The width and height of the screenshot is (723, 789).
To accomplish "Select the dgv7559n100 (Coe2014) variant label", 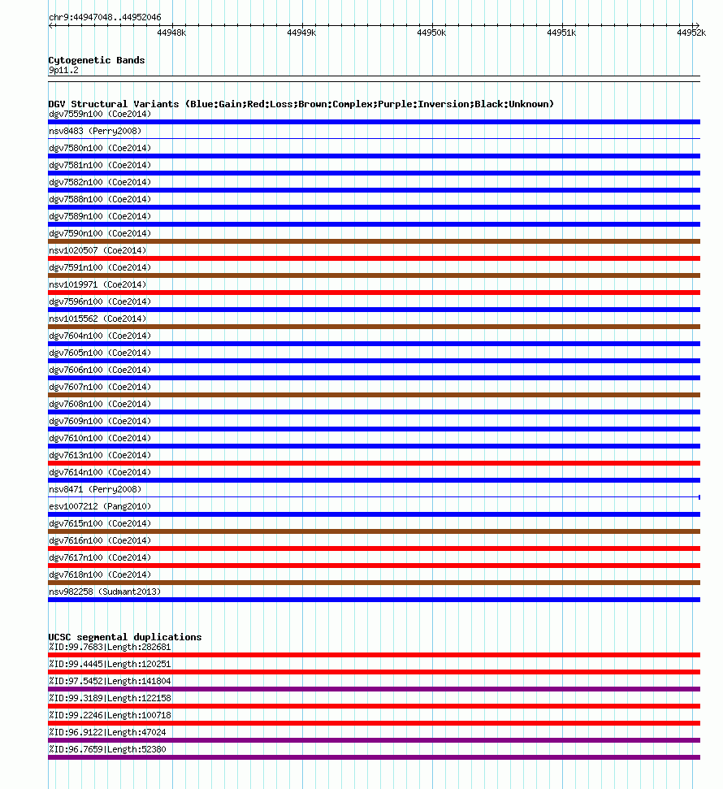I will click(100, 115).
